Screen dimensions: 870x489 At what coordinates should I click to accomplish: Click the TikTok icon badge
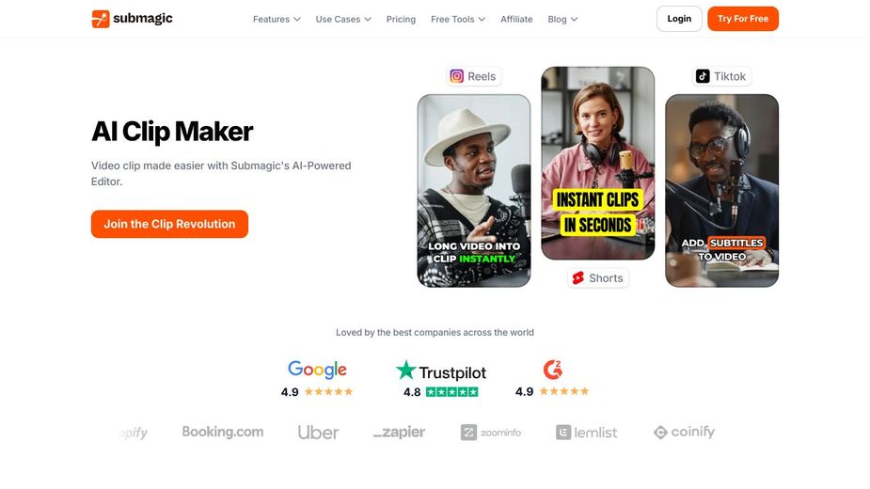click(x=703, y=76)
